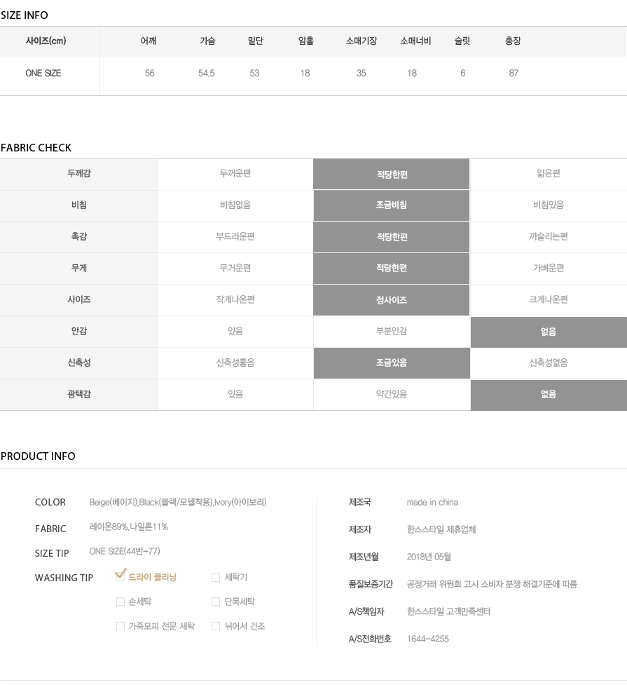Click the 가벼운편 weight cell
Image resolution: width=627 pixels, height=685 pixels.
click(549, 268)
